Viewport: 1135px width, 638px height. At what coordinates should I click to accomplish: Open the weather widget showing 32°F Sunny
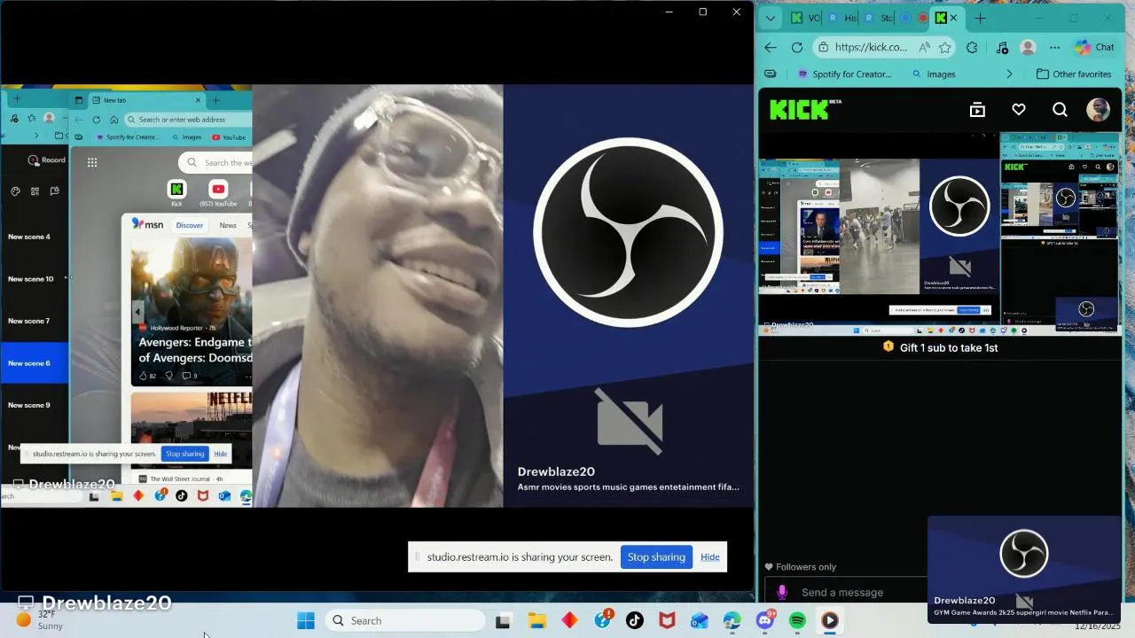(41, 620)
